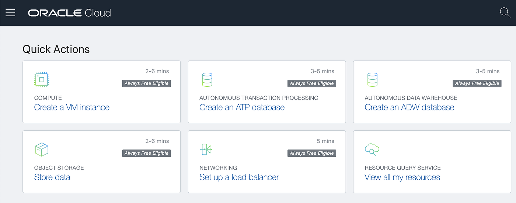This screenshot has height=203, width=516.
Task: Open the Create an ATP database link
Action: click(x=242, y=107)
